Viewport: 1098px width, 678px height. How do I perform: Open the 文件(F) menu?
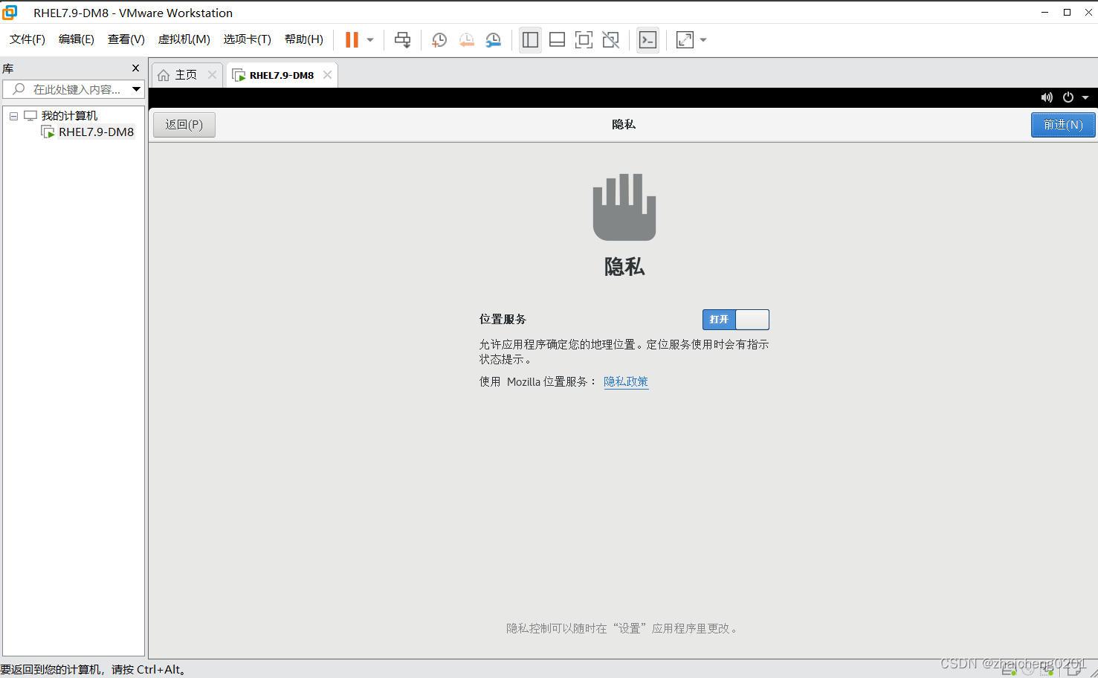click(28, 39)
